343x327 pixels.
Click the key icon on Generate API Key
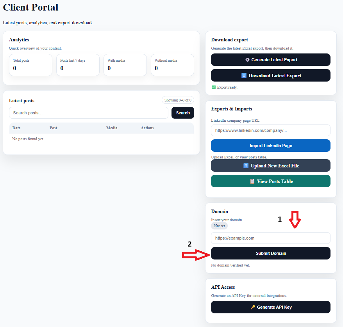tap(253, 307)
